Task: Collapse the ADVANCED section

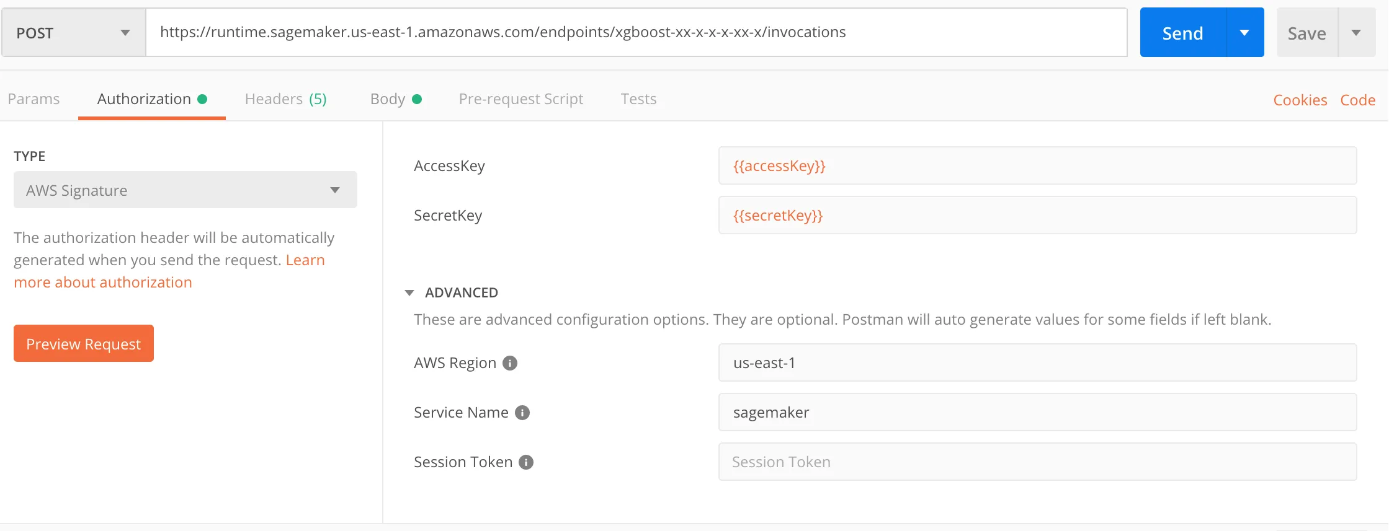Action: click(x=409, y=293)
